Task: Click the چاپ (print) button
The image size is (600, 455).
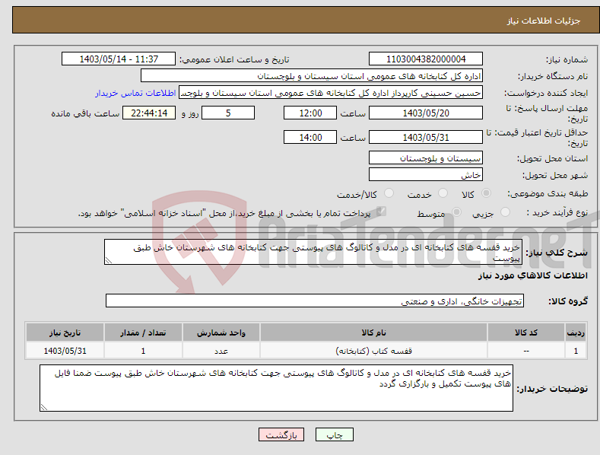Action: click(334, 434)
